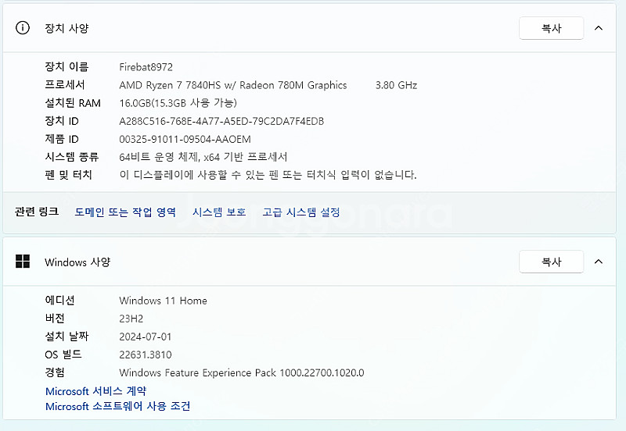Select pen and touch description text
Screen dimensions: 626x431
click(268, 175)
